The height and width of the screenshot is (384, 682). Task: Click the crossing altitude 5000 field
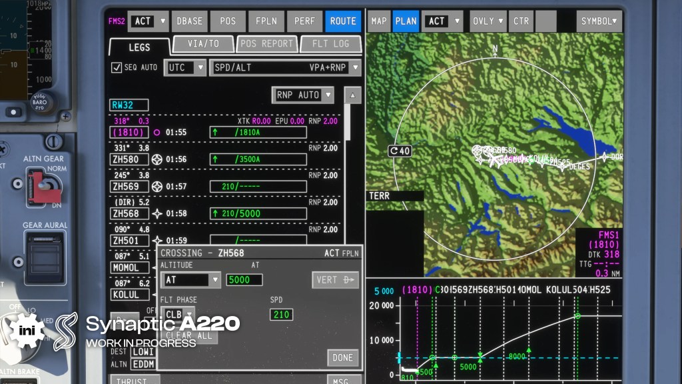point(244,280)
